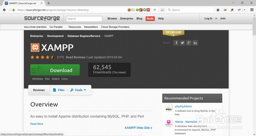Open the Newsletters link
256x136 pixels.
pyautogui.click(x=91, y=27)
